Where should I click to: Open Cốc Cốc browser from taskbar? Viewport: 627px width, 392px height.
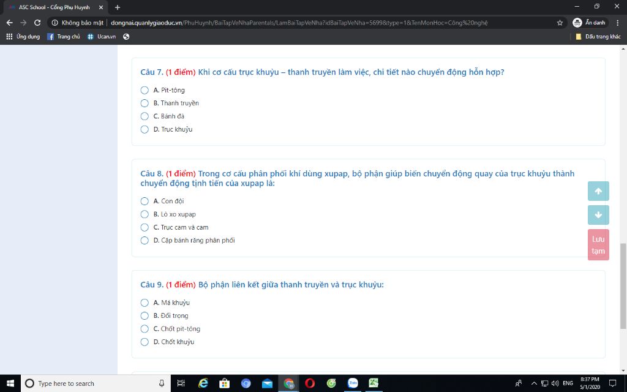[x=331, y=383]
